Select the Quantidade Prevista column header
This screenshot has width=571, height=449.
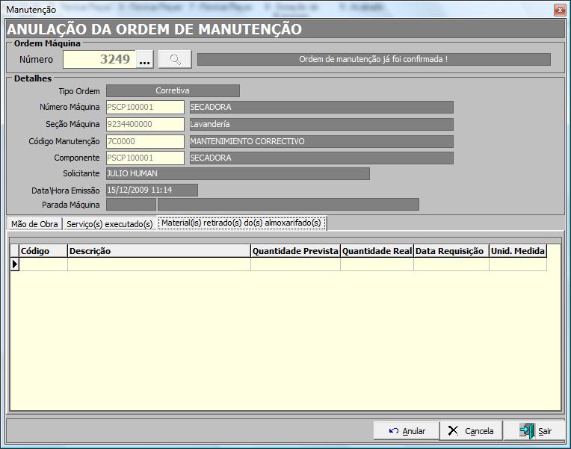click(295, 251)
